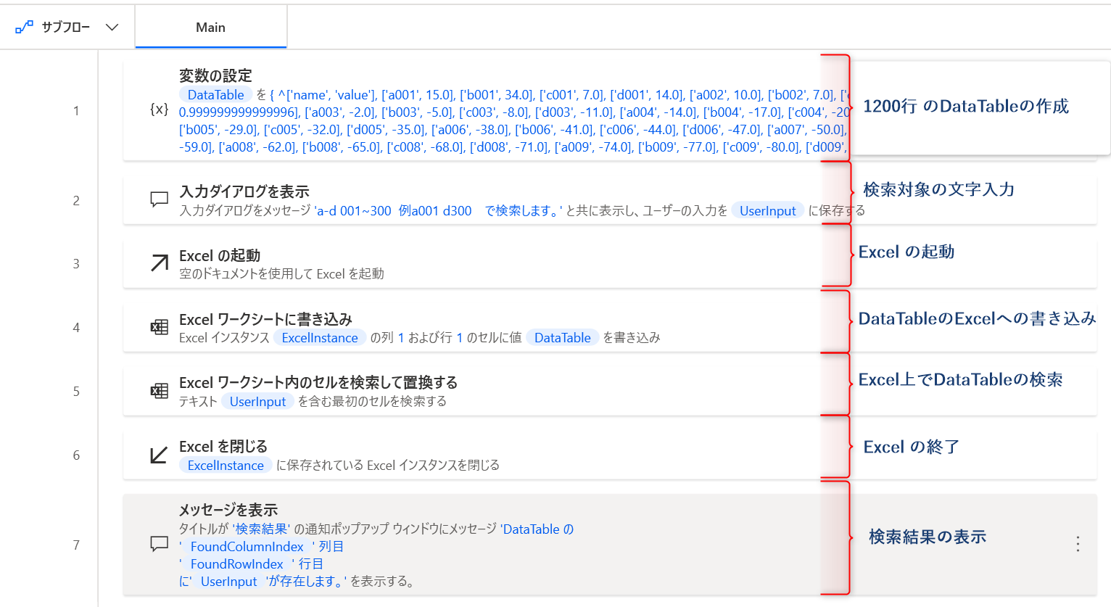Click the launch arrow icon in Excel の起動
1111x607 pixels.
(159, 263)
